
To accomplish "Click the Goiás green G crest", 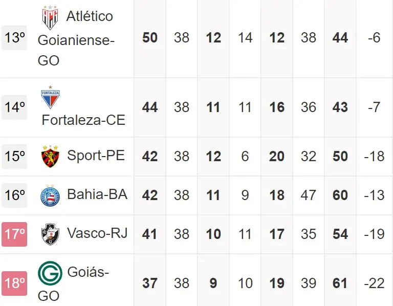I will [50, 273].
